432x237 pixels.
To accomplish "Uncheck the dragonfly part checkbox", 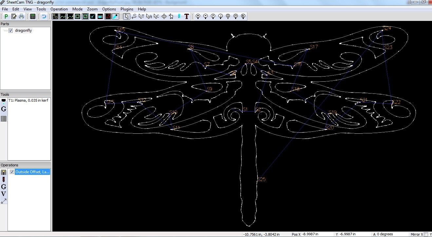I will pos(11,30).
